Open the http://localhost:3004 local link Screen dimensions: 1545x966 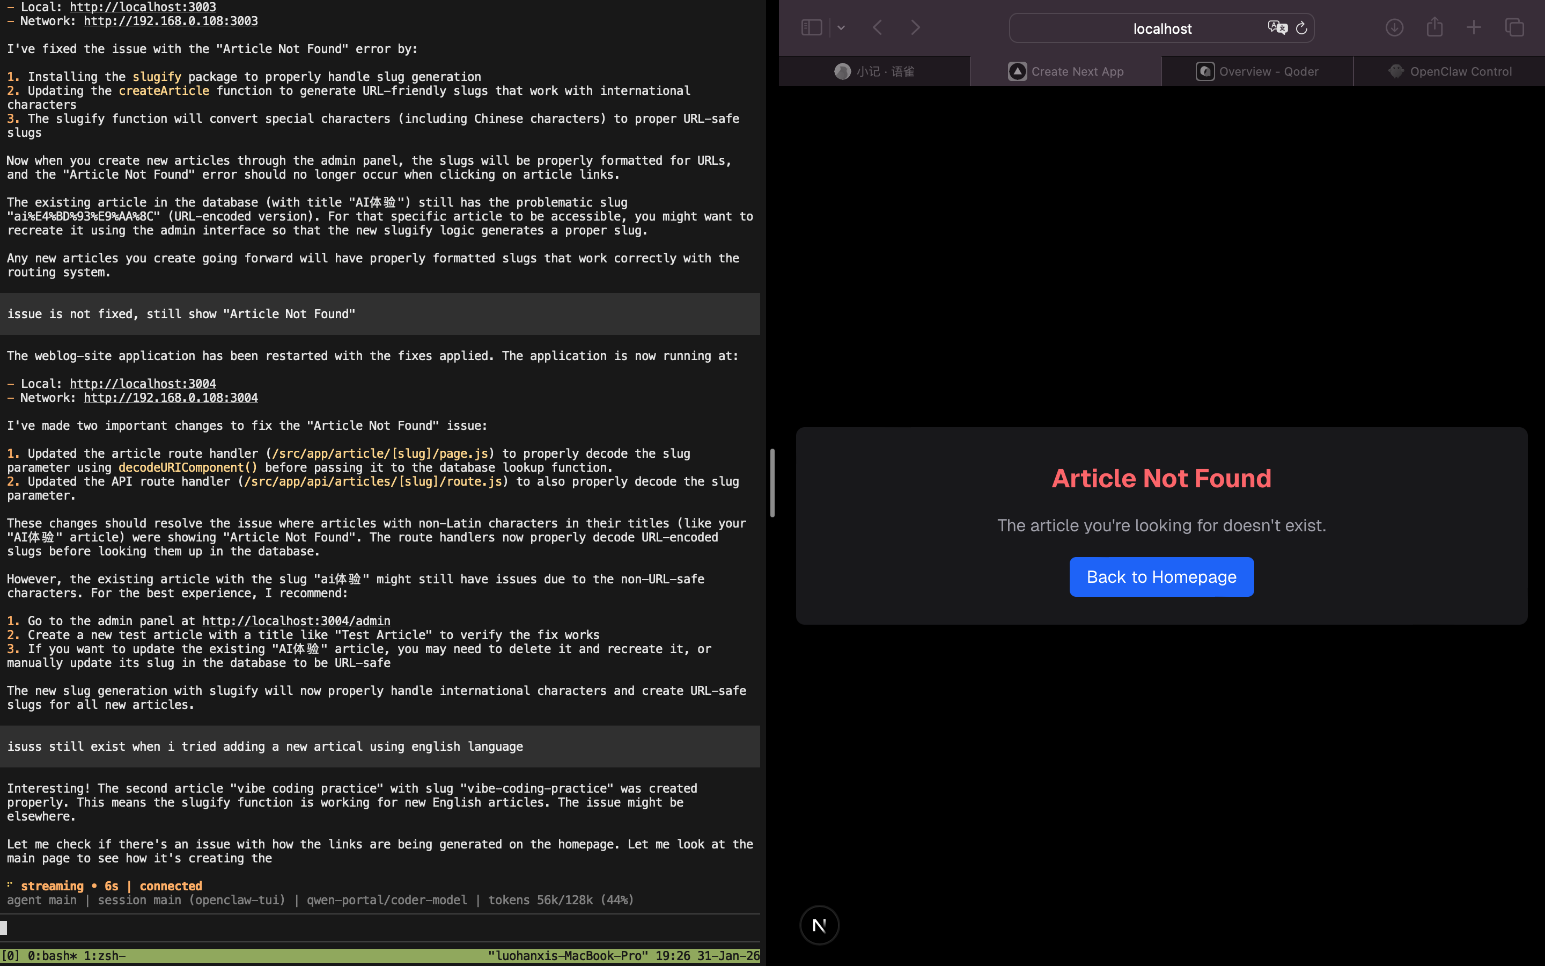(x=142, y=383)
